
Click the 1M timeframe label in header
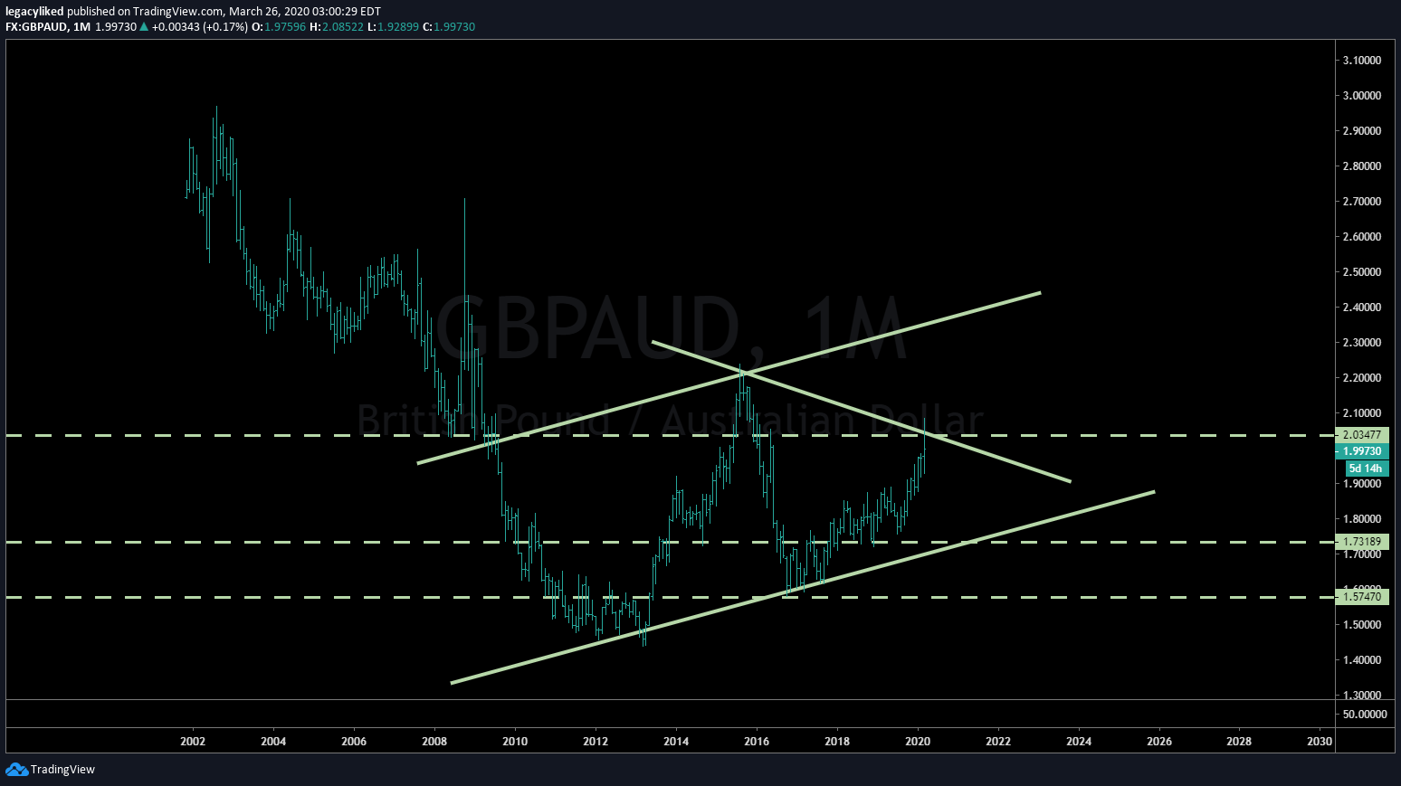pos(82,27)
